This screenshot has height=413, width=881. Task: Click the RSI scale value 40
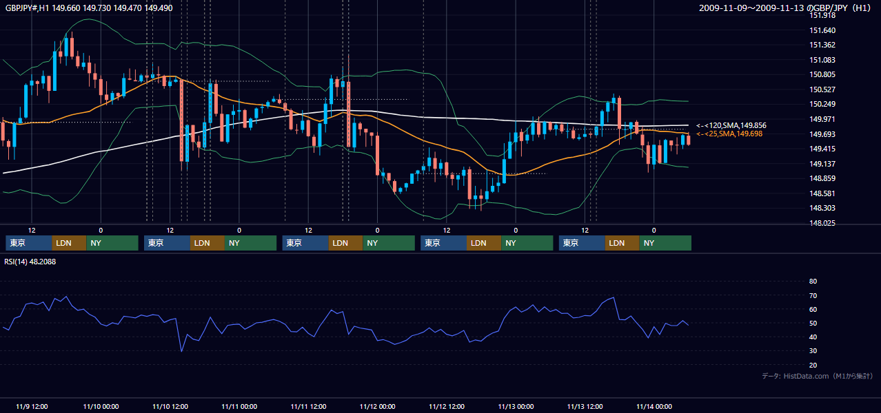pos(813,337)
